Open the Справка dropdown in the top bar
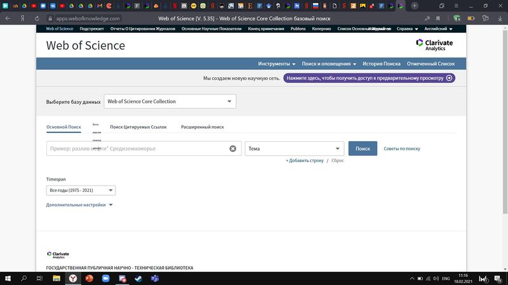508x285 pixels. tap(407, 28)
